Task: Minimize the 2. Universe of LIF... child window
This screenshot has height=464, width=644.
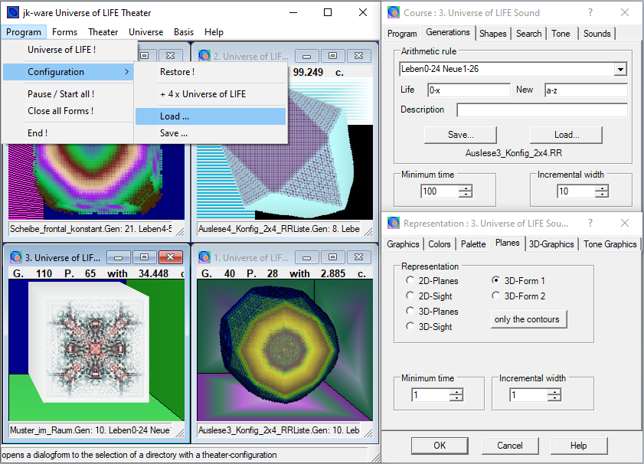Action: (x=306, y=56)
